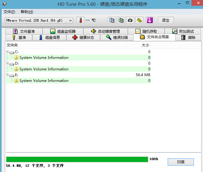
Task: Click the C: drive icon
Action: pos(12,52)
